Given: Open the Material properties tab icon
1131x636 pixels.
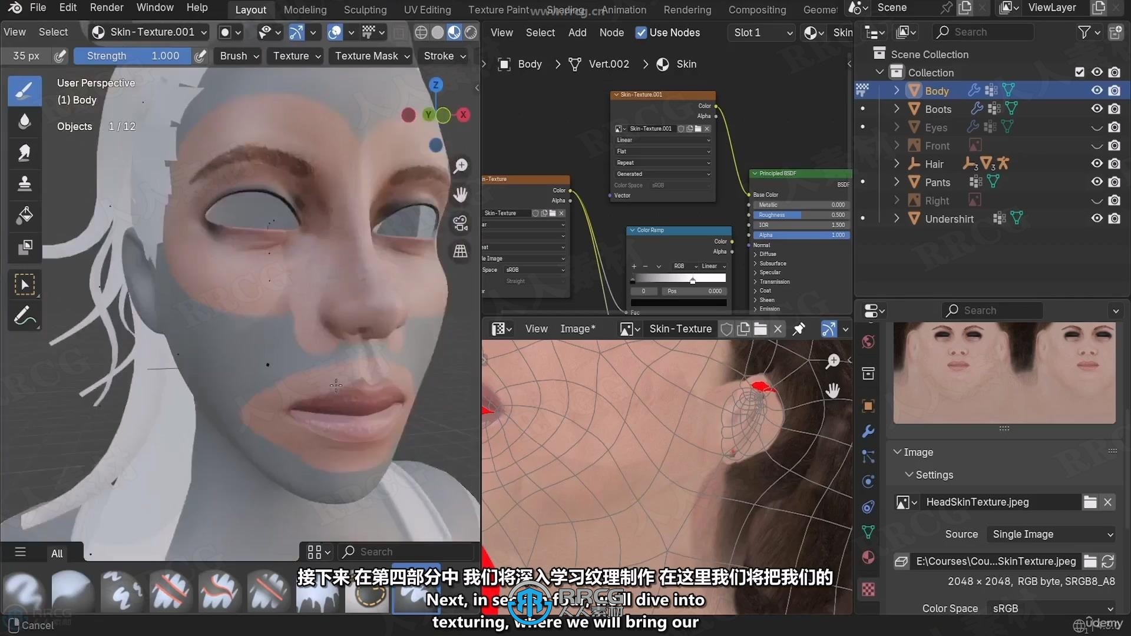Looking at the screenshot, I should pyautogui.click(x=868, y=558).
